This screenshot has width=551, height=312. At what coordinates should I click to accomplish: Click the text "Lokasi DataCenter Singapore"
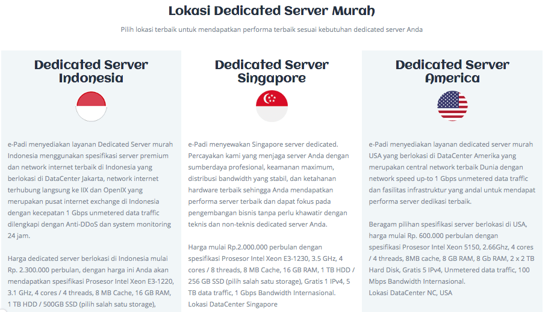point(232,304)
